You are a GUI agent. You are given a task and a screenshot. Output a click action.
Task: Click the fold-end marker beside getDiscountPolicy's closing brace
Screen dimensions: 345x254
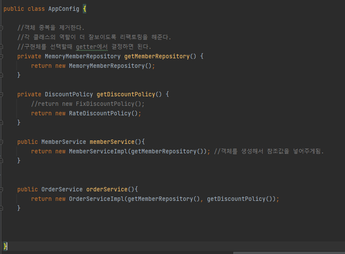pyautogui.click(x=1, y=123)
